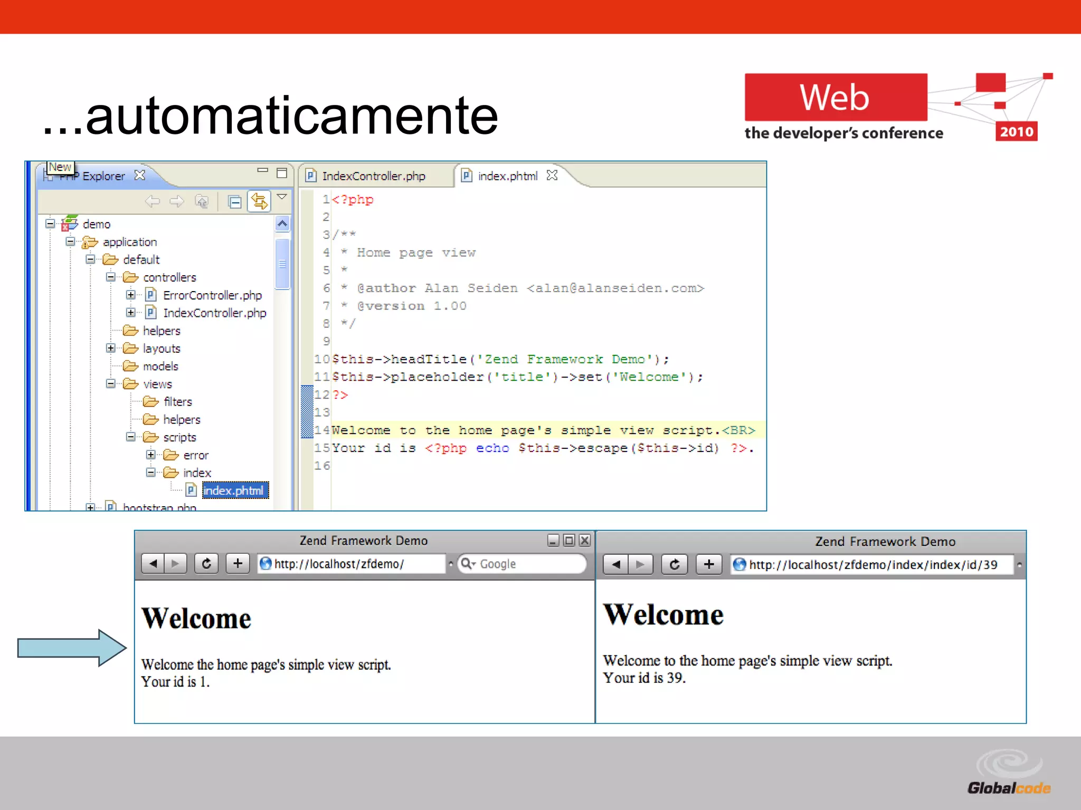Collapse the default folder
The image size is (1081, 810).
point(90,259)
